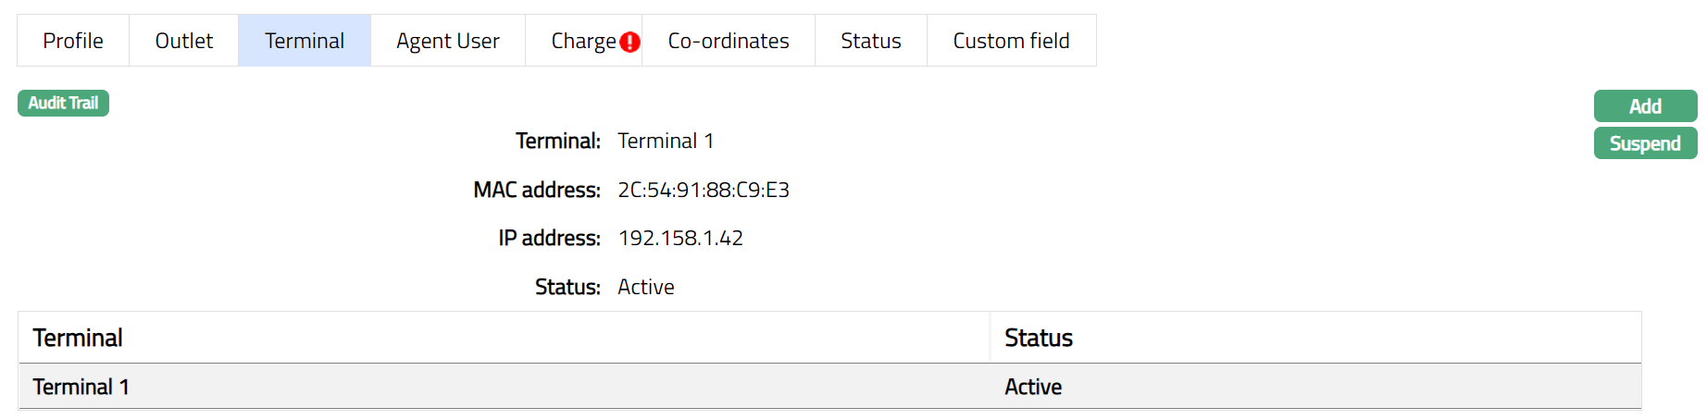Switch to the Co-ordinates tab
Viewport: 1707px width, 420px height.
coord(729,41)
